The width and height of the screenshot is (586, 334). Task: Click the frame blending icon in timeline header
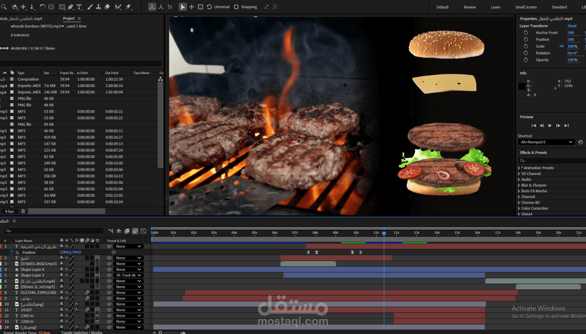click(x=127, y=231)
